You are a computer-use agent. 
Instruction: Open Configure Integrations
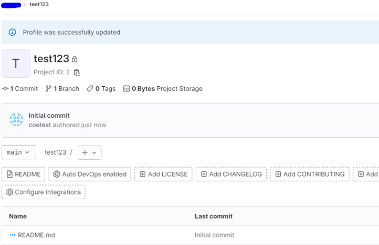[x=44, y=192]
